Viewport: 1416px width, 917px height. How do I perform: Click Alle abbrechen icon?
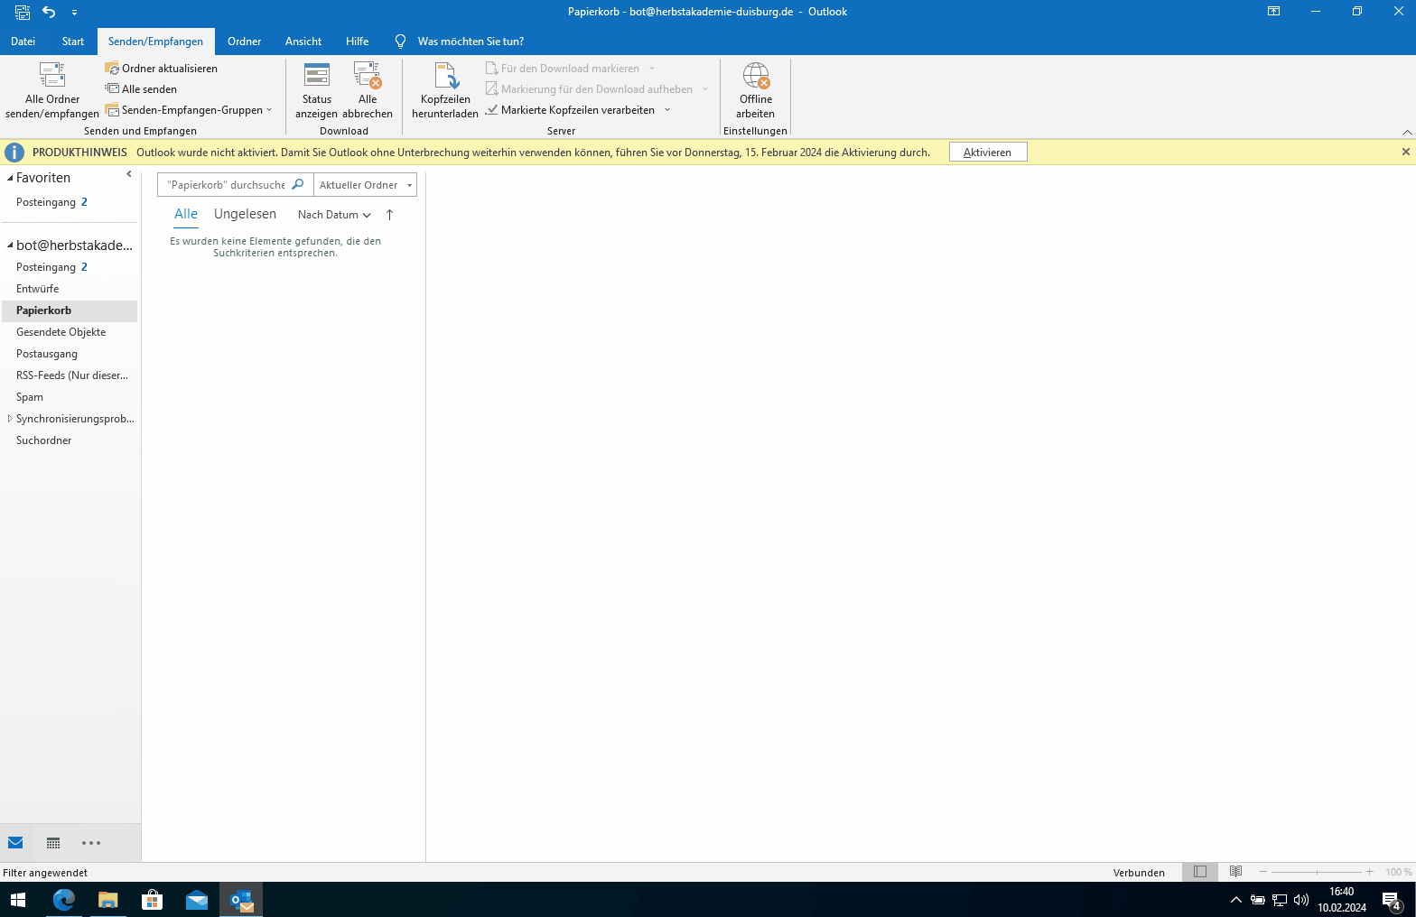[368, 75]
